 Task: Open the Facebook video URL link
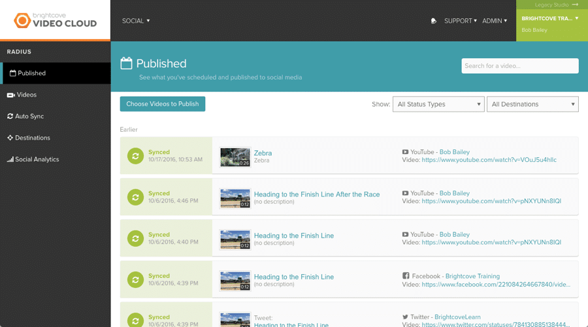pos(496,285)
